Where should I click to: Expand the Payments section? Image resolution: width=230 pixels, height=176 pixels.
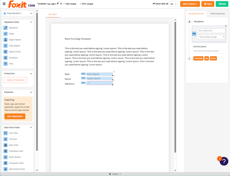[x=31, y=92]
